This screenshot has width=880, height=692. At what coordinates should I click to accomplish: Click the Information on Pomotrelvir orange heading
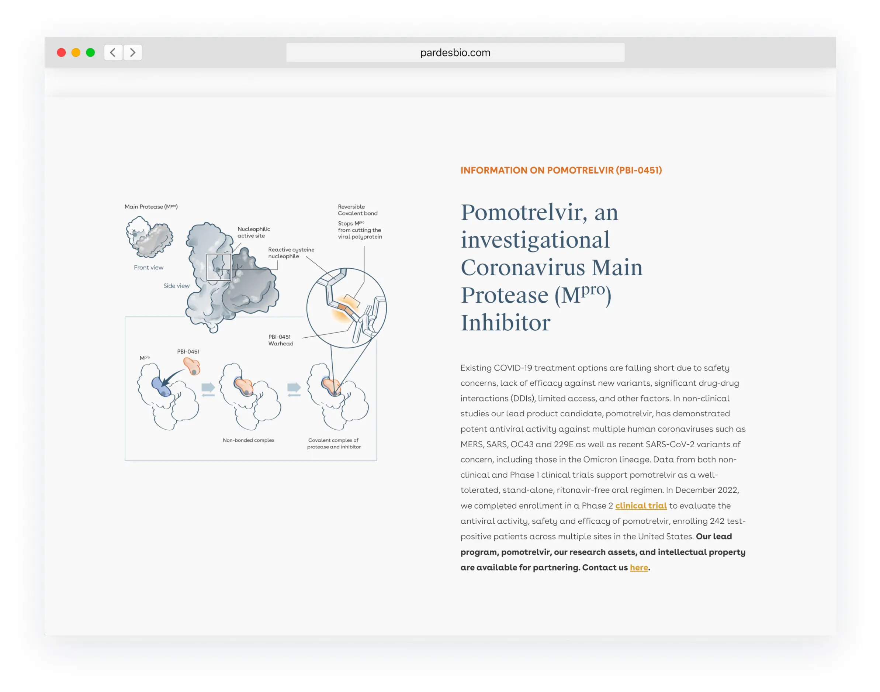click(x=561, y=170)
